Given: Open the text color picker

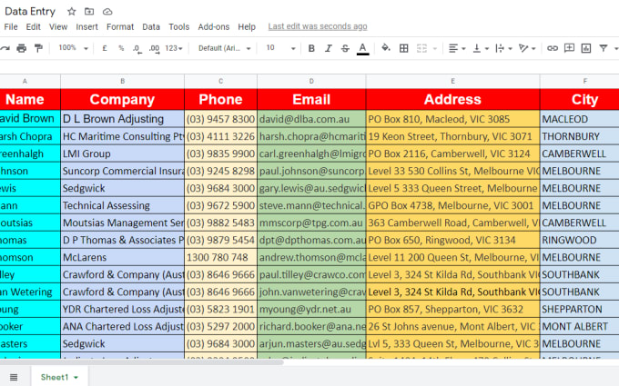Looking at the screenshot, I should pyautogui.click(x=363, y=48).
